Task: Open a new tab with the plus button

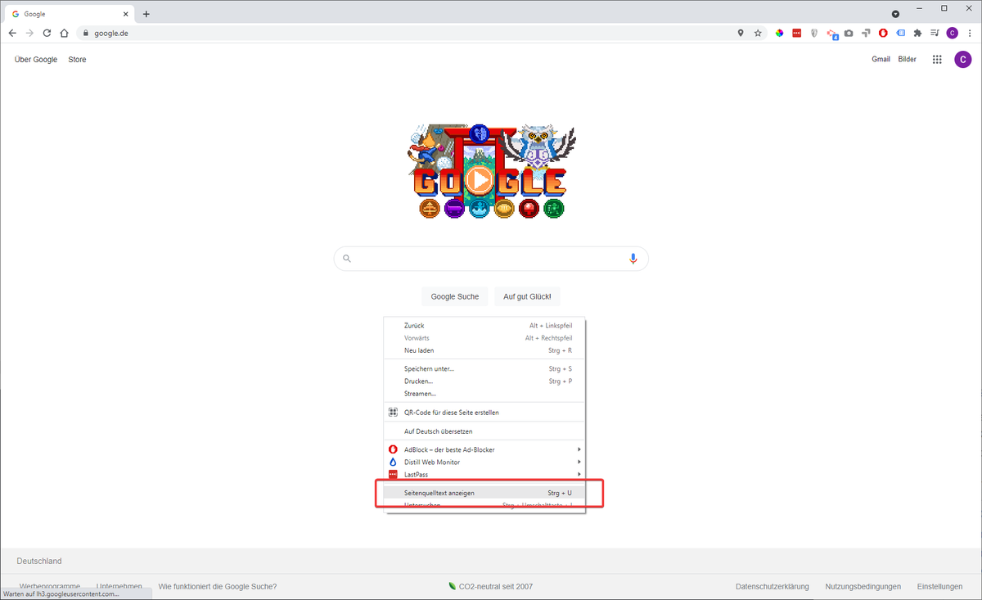Action: [x=146, y=14]
